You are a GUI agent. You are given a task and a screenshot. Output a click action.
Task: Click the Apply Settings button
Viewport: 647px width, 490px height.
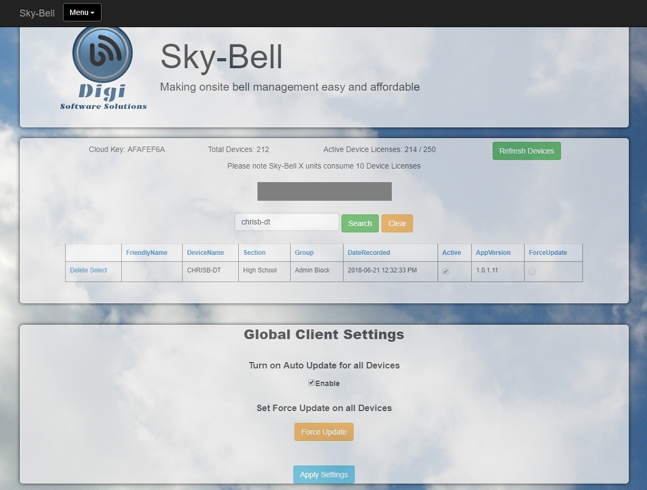click(x=323, y=475)
